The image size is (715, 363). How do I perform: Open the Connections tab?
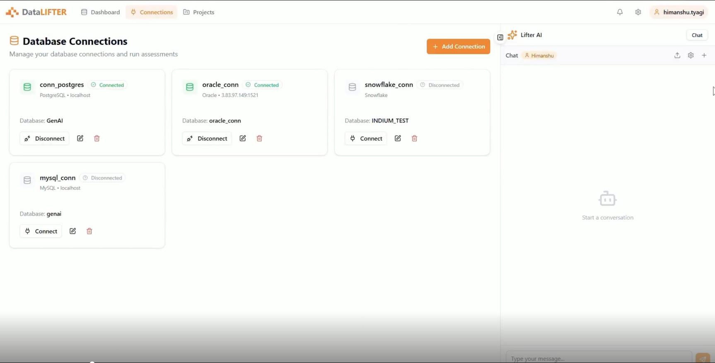pyautogui.click(x=152, y=12)
